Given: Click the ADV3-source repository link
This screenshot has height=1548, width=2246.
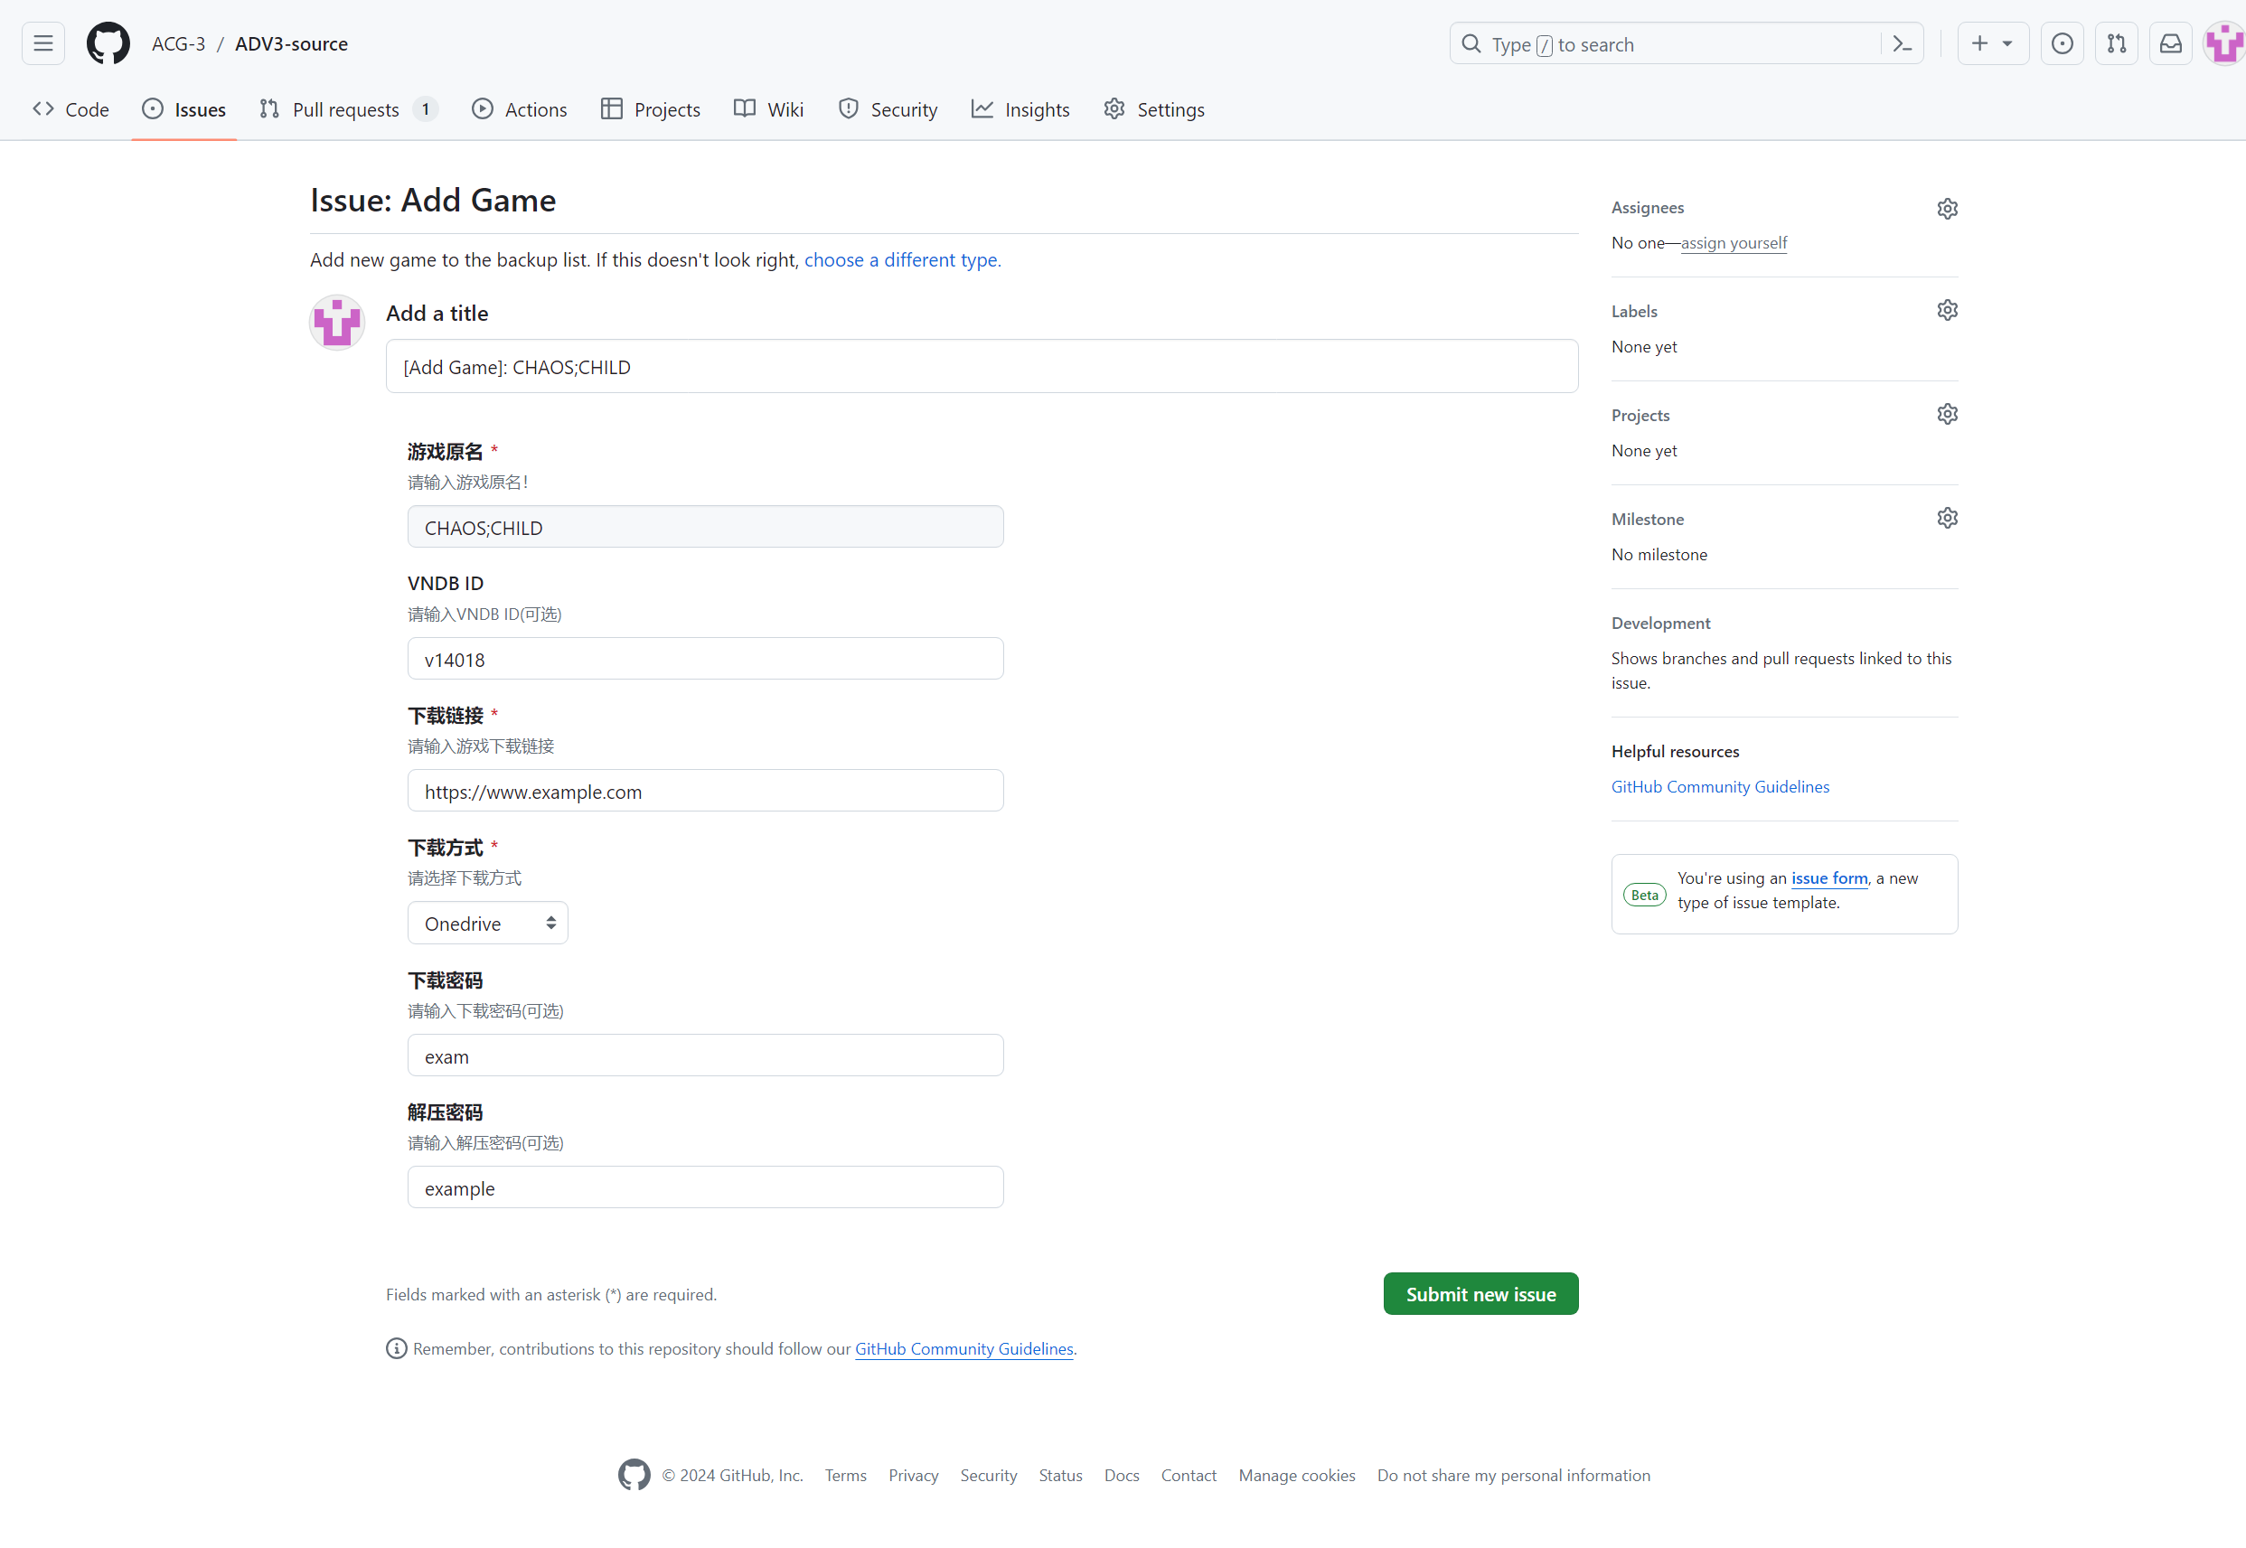Looking at the screenshot, I should [291, 43].
